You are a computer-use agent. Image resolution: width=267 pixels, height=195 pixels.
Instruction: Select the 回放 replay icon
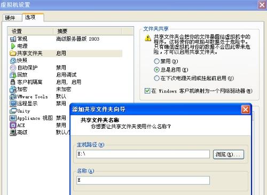[x=13, y=75]
